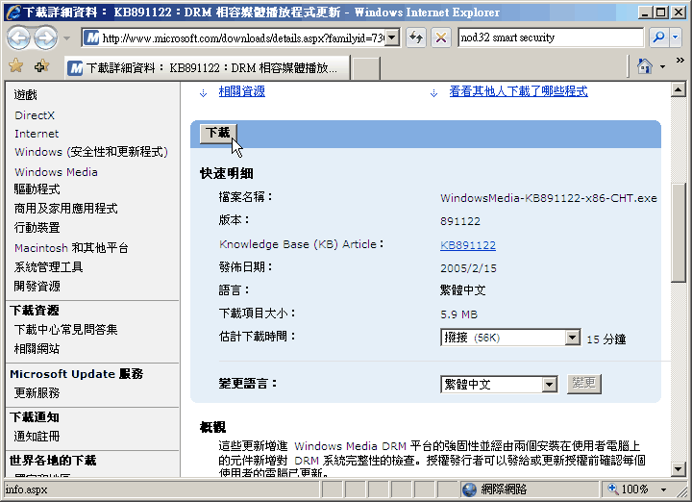
Task: Click the browser Forward arrow button
Action: click(x=45, y=38)
